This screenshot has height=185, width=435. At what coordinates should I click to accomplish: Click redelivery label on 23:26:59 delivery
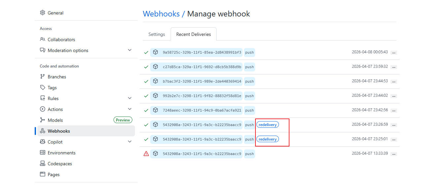click(268, 125)
